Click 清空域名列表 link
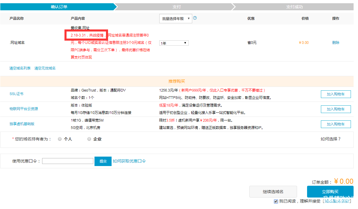The height and width of the screenshot is (209, 358). coord(20,68)
